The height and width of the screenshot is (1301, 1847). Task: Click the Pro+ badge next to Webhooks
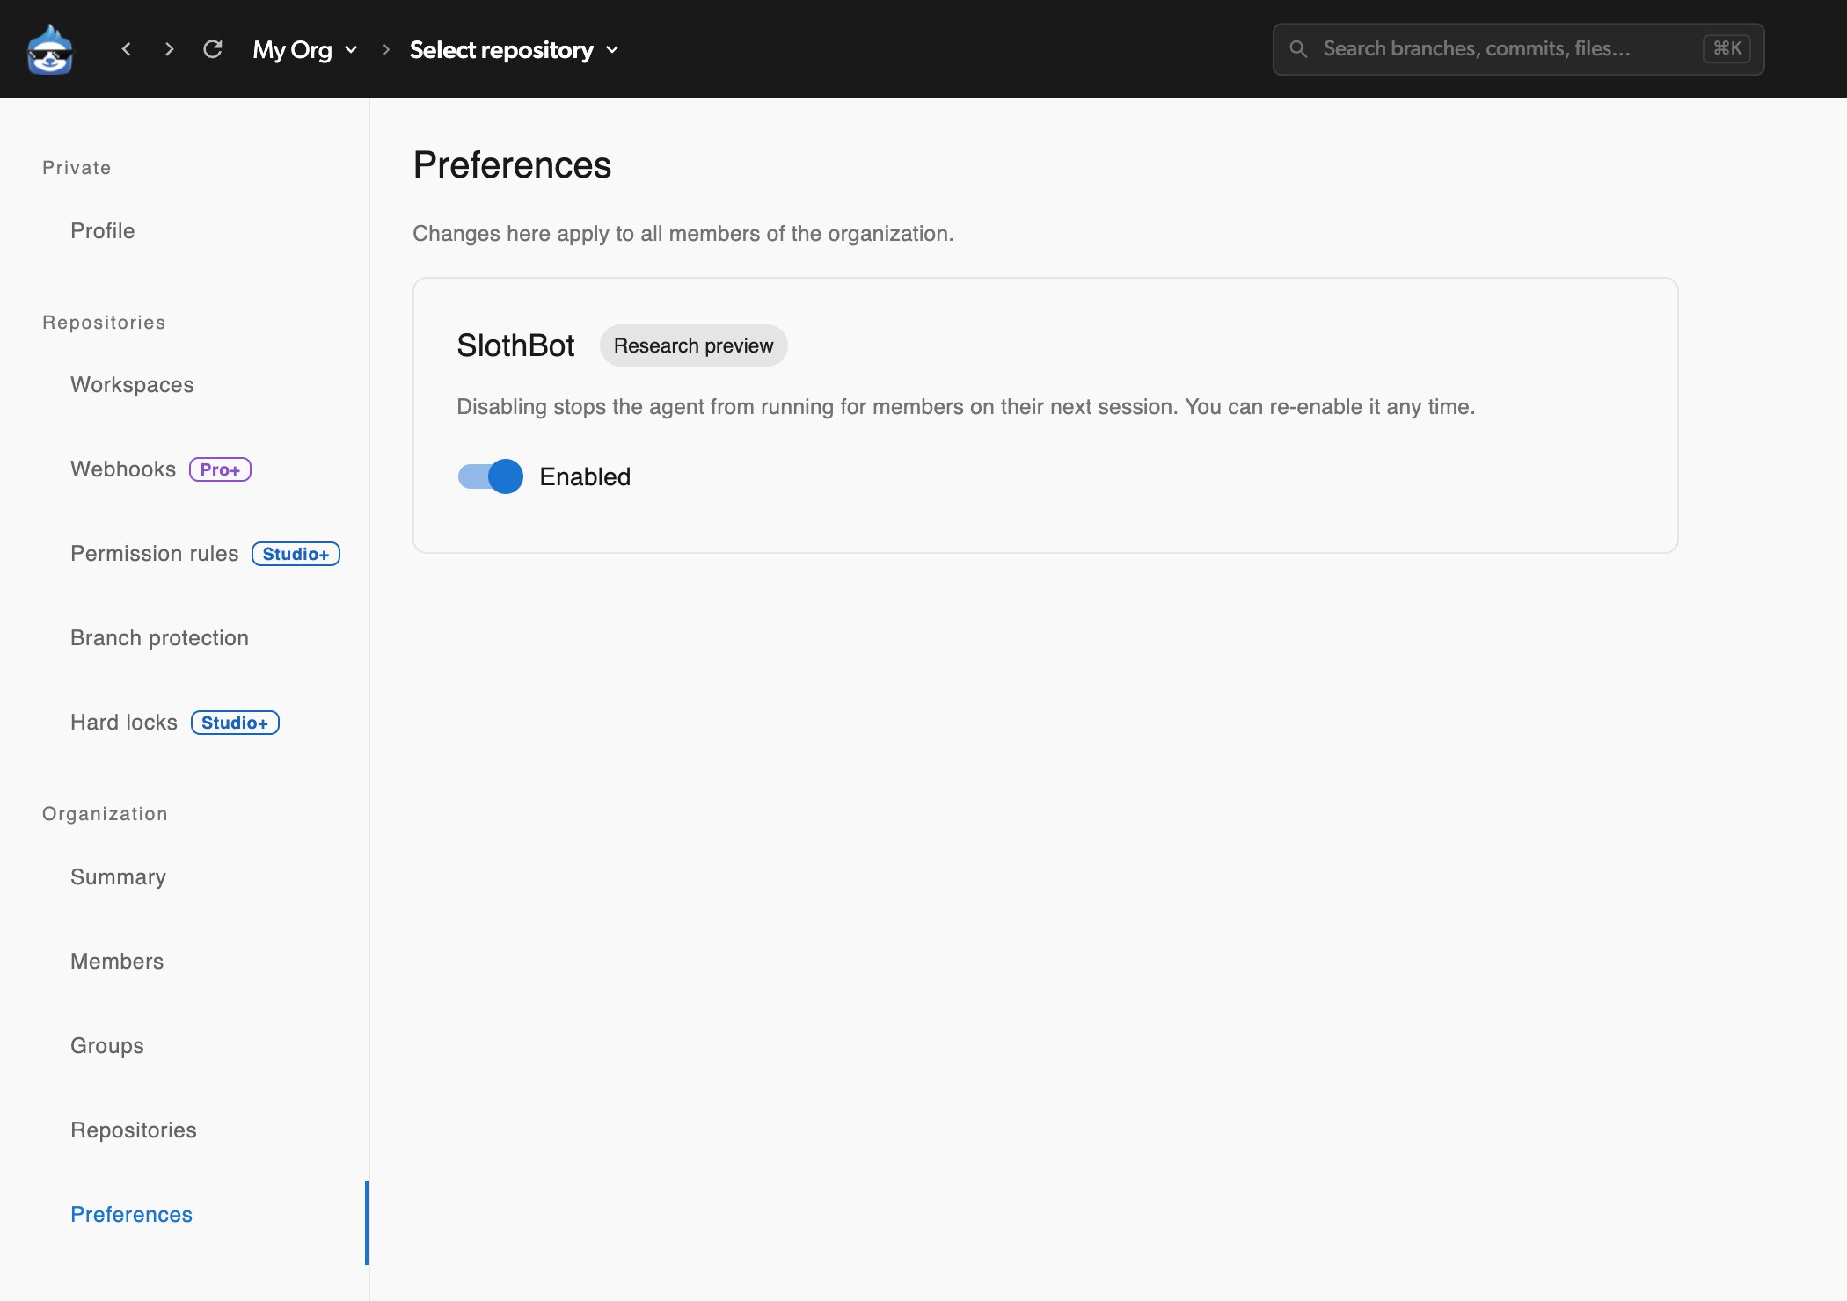tap(220, 469)
